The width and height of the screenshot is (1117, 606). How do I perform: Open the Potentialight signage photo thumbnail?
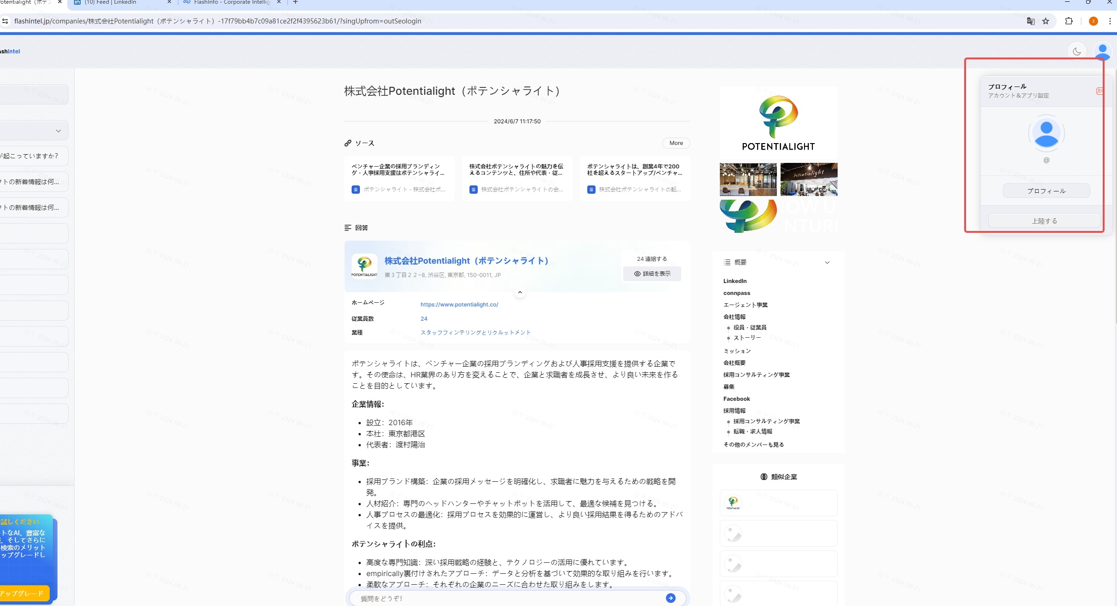pos(809,179)
